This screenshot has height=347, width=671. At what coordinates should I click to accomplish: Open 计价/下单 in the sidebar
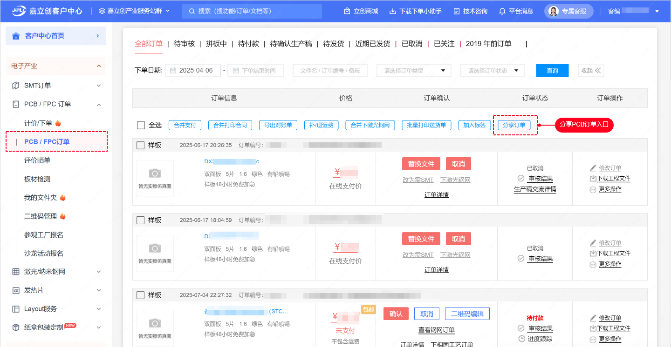pyautogui.click(x=38, y=123)
